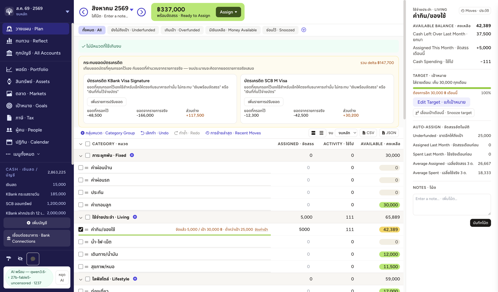This screenshot has height=292, width=498.
Task: Add category to Lifestyle group plus icon
Action: coord(135,279)
